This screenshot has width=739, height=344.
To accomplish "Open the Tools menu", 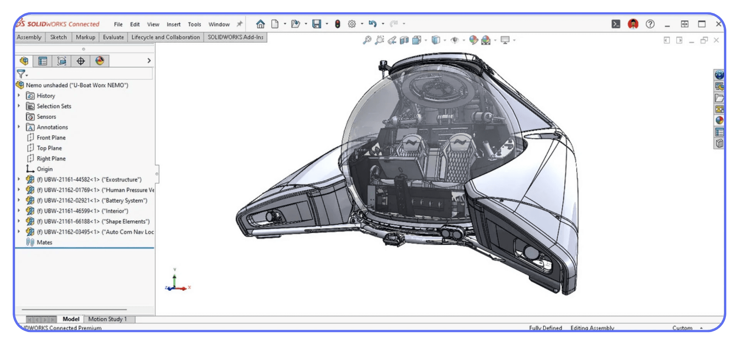I will [x=194, y=24].
